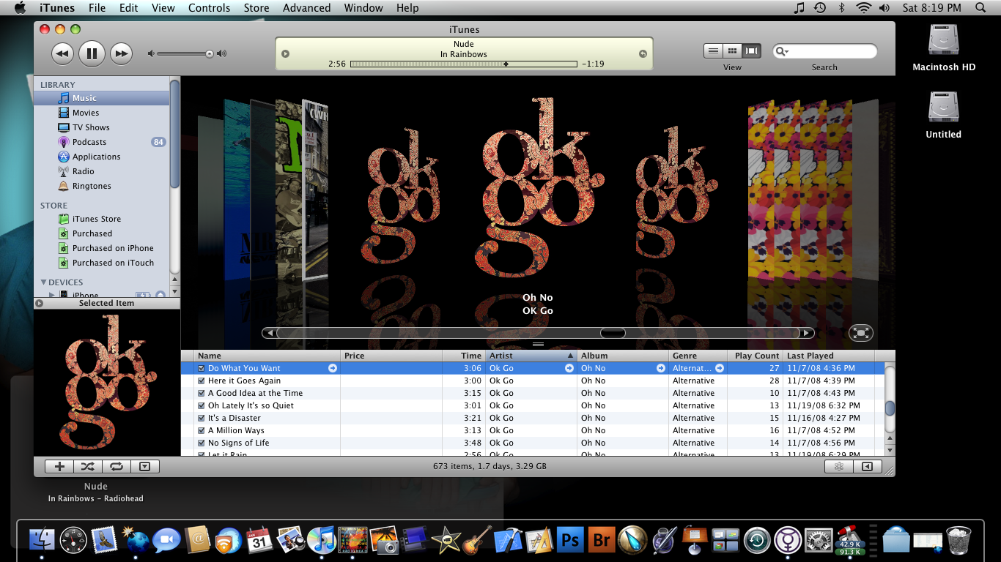Move the Cover Flow scroll thumb
Viewport: 1001px width, 562px height.
[x=613, y=333]
